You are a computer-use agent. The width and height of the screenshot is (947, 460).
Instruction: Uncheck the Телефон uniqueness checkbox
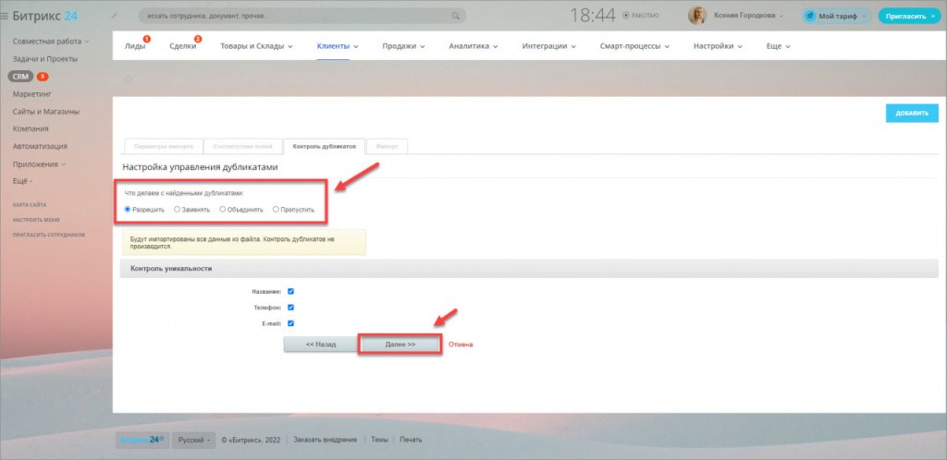point(290,307)
